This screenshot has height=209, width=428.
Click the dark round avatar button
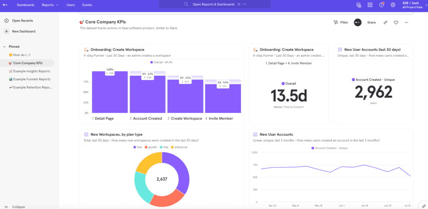tap(358, 22)
